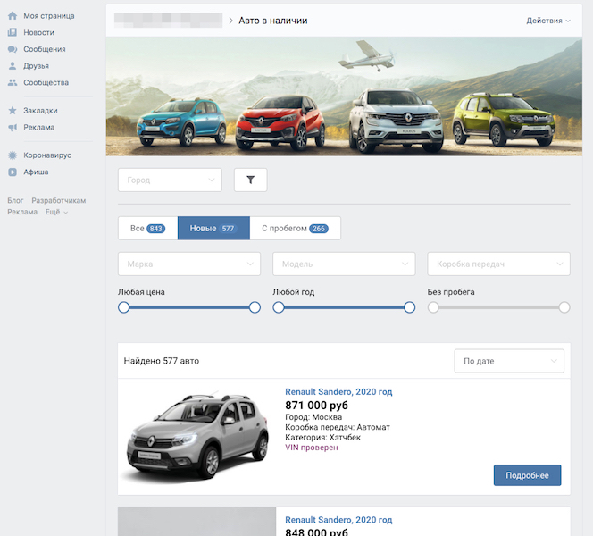Open the Афиша play icon
This screenshot has height=536, width=593.
[x=13, y=172]
